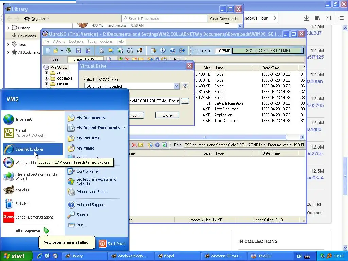This screenshot has width=348, height=261.
Task: Open Internet Explorer from Start menu
Action: [33, 149]
